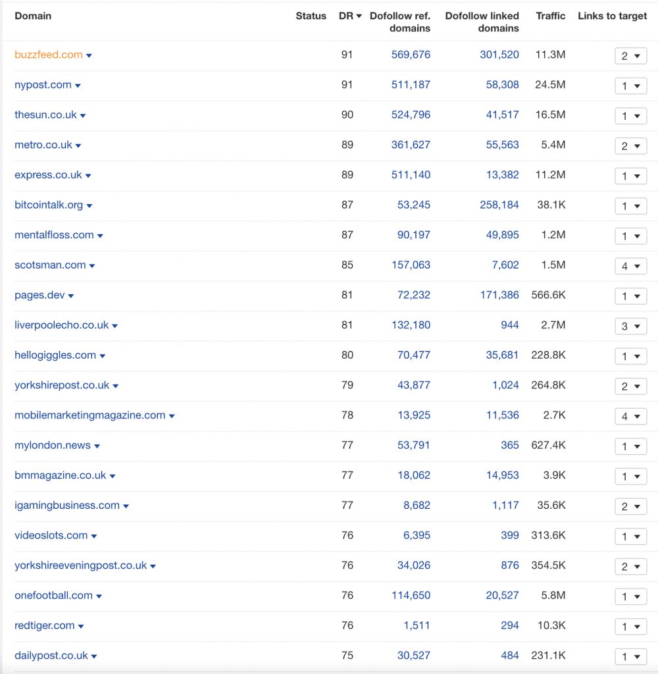This screenshot has width=658, height=674.
Task: Open Links to target dropdown for metro.co.uk
Action: pos(630,145)
